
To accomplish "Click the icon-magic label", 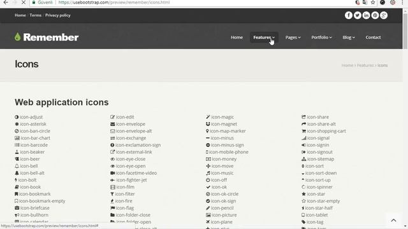I will 222,117.
